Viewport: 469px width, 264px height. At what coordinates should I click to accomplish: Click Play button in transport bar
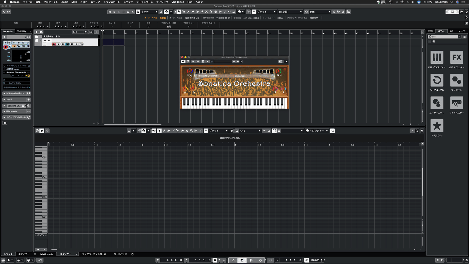tap(251, 260)
